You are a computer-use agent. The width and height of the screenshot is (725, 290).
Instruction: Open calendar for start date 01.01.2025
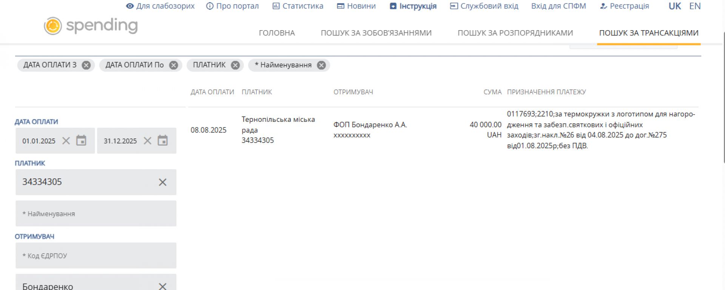coord(81,141)
